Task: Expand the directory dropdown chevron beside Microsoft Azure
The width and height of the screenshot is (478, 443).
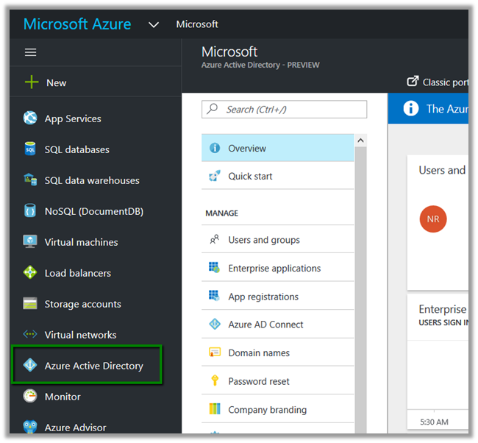Action: pos(153,24)
